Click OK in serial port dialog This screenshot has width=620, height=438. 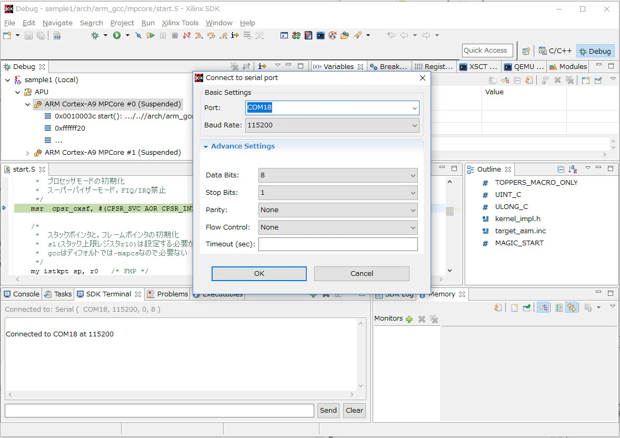[x=259, y=273]
